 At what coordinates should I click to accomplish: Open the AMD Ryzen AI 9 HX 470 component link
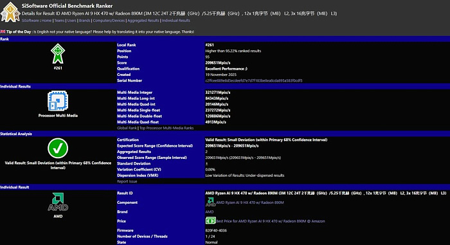[250, 203]
